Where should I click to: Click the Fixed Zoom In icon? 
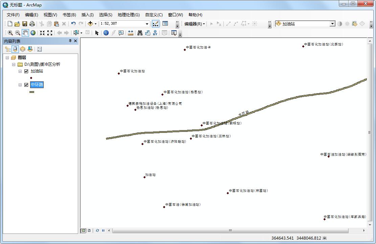pyautogui.click(x=42, y=33)
